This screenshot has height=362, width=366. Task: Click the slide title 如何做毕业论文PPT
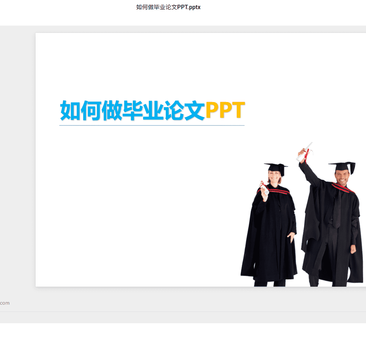(x=152, y=110)
